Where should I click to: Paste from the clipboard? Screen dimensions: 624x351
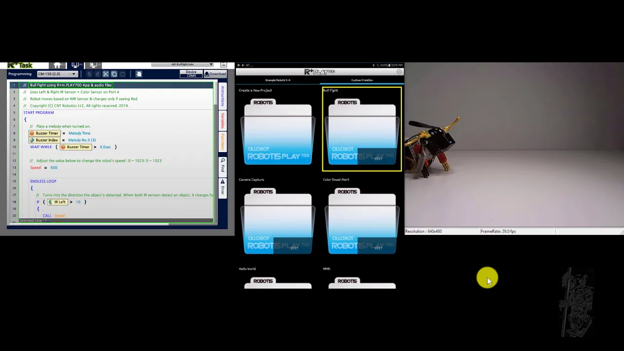123,74
